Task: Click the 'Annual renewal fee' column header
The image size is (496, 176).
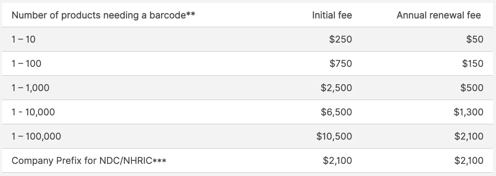Action: click(x=439, y=15)
